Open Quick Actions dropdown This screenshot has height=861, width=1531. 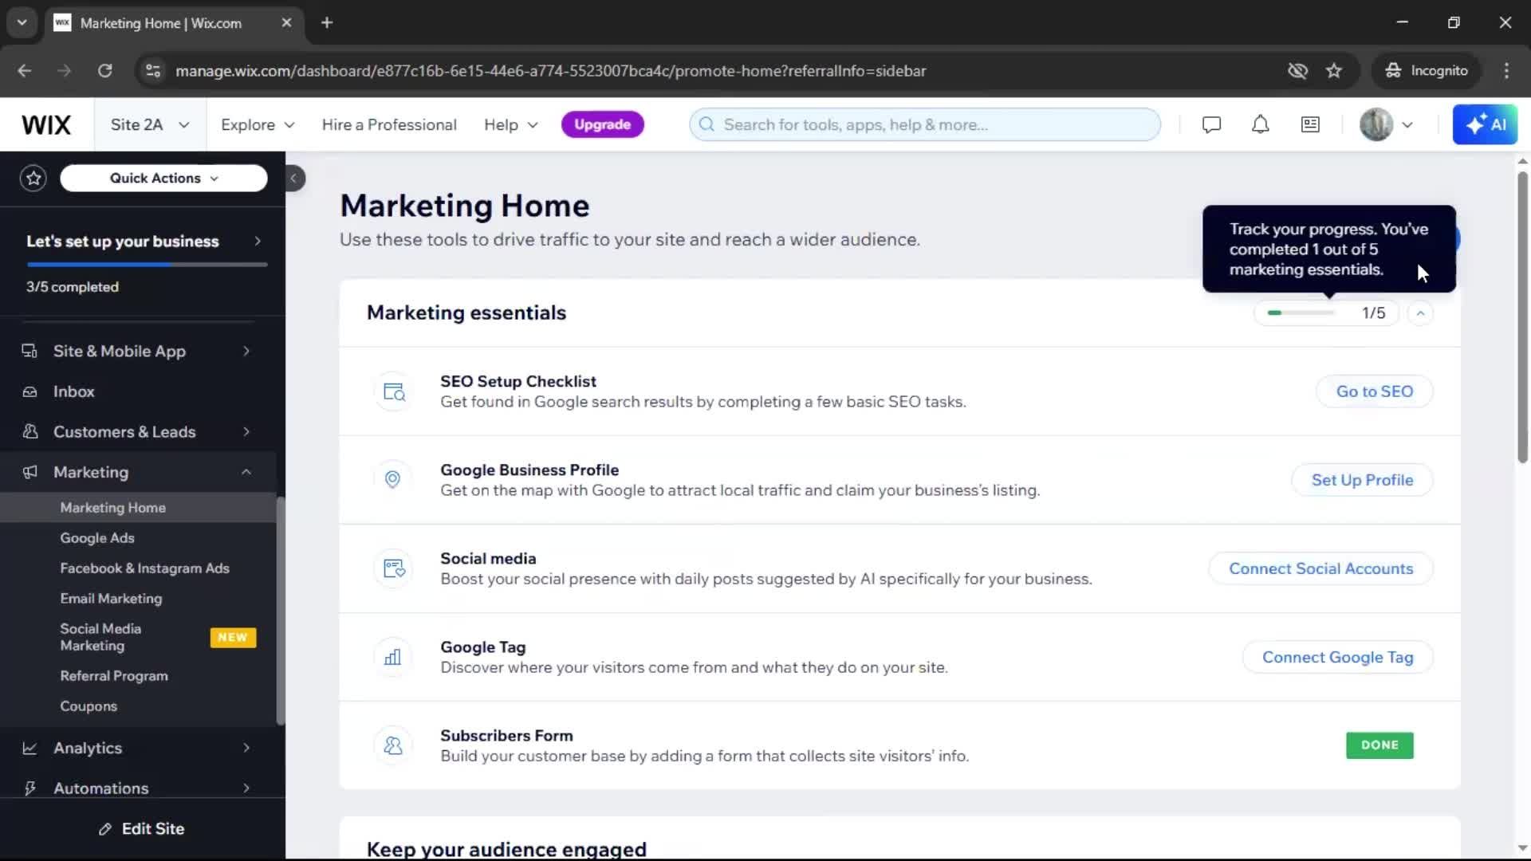point(163,179)
